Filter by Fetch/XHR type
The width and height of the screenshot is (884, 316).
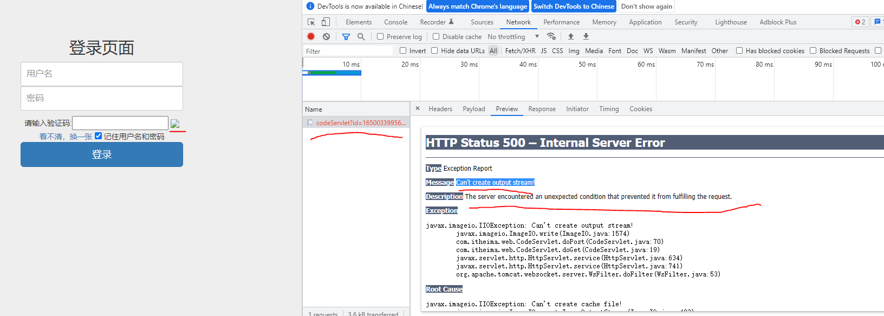tap(520, 51)
